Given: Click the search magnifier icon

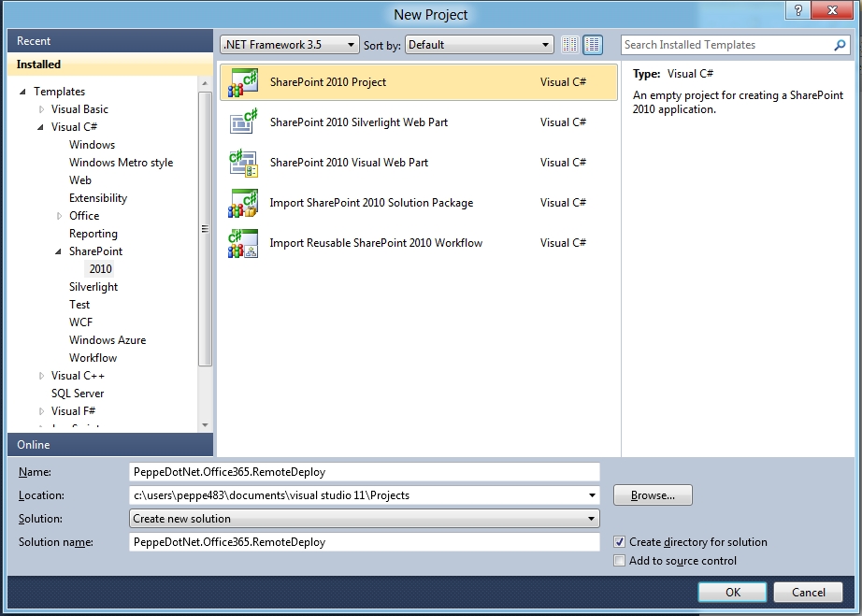Looking at the screenshot, I should [x=840, y=45].
